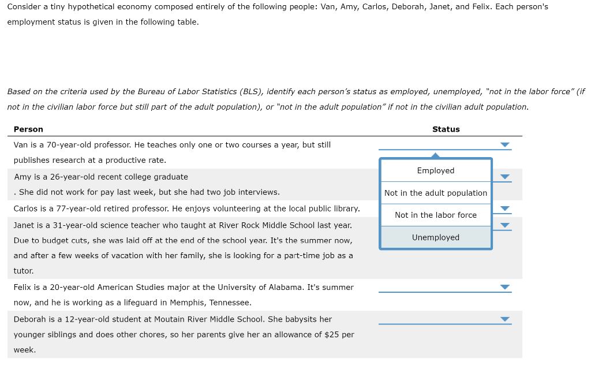
Task: Click the blue triangle next to Janet's status
Action: coord(506,225)
